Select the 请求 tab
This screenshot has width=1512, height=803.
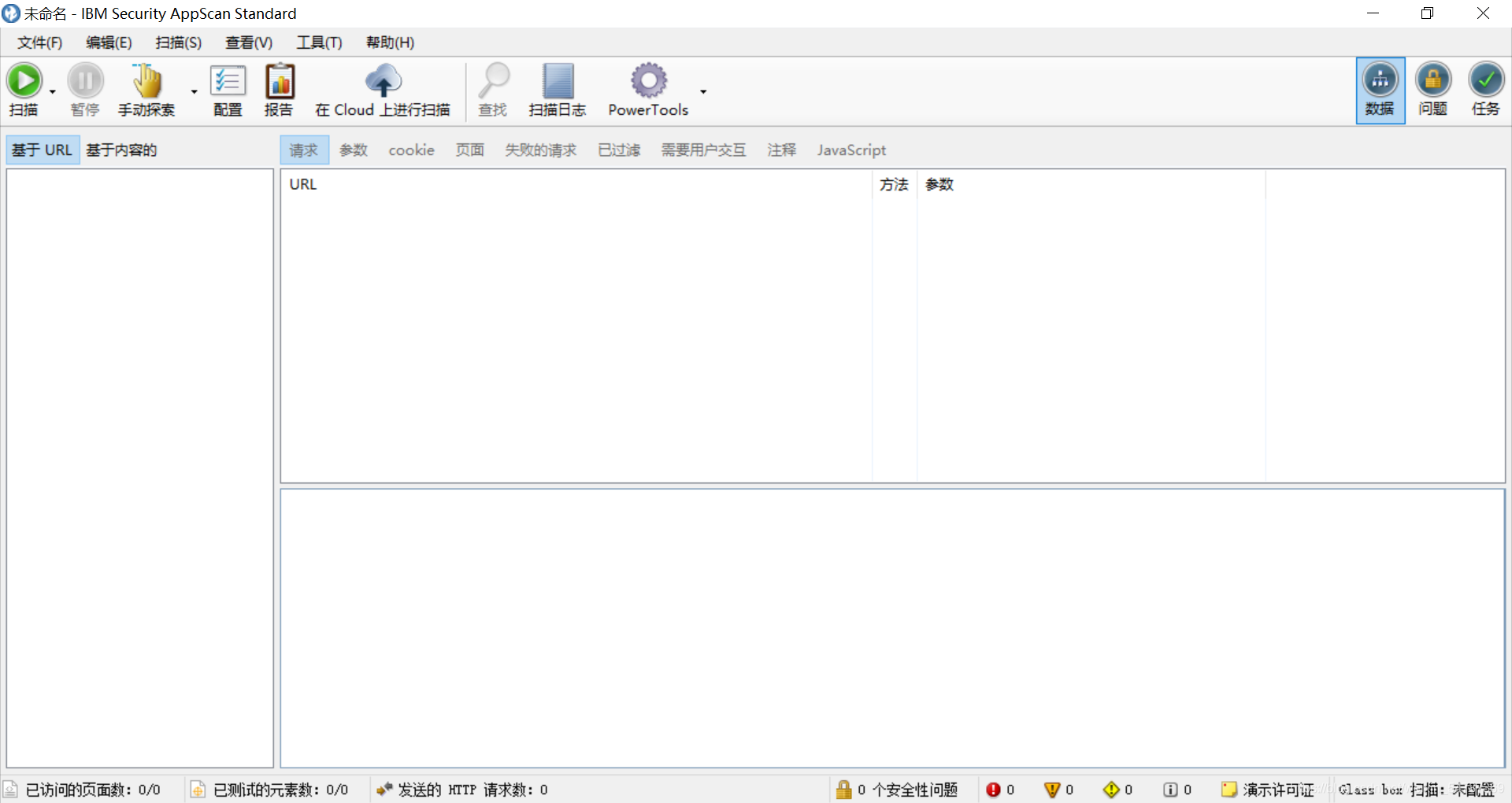point(304,150)
